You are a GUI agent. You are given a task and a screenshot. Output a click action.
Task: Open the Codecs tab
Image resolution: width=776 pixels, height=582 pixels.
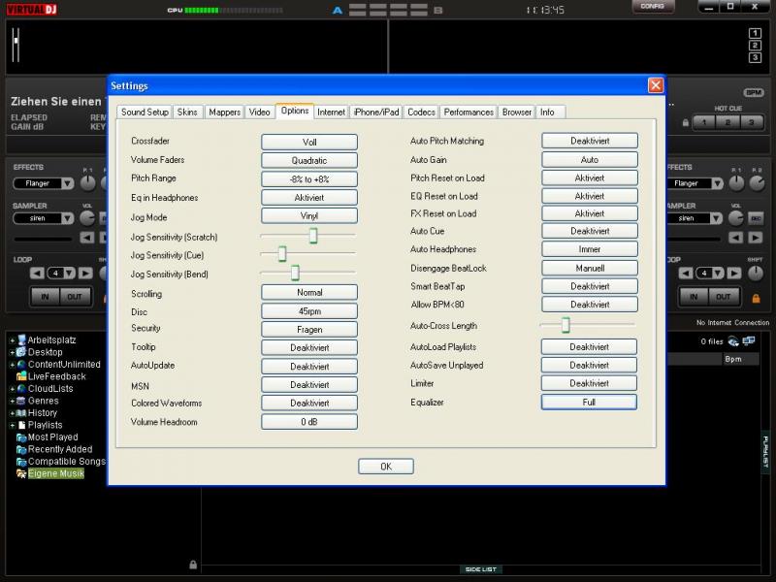coord(421,113)
